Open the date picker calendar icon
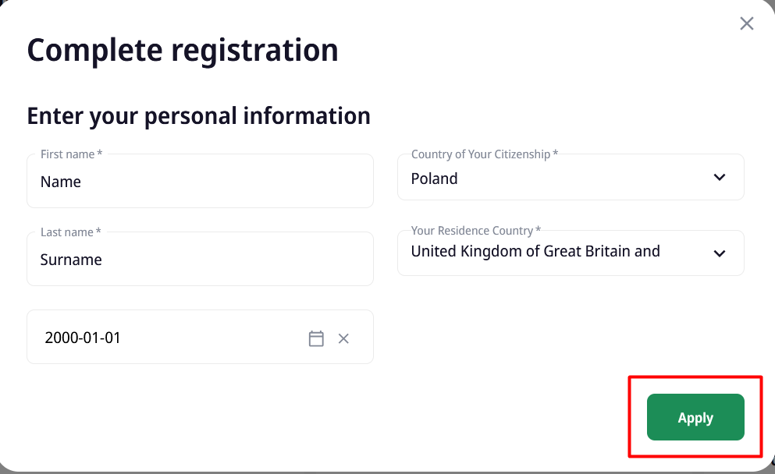Screen dimensions: 775x474 (316, 338)
